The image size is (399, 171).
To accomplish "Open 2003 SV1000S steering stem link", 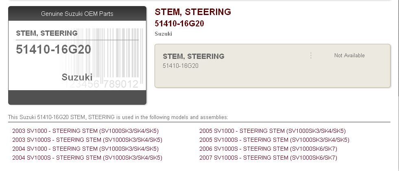I will [87, 140].
